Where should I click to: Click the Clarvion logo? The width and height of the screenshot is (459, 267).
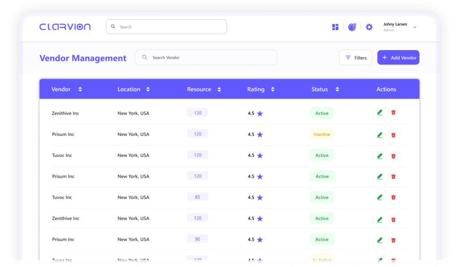click(x=65, y=27)
